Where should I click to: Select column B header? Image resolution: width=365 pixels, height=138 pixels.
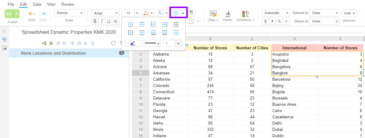point(210,39)
